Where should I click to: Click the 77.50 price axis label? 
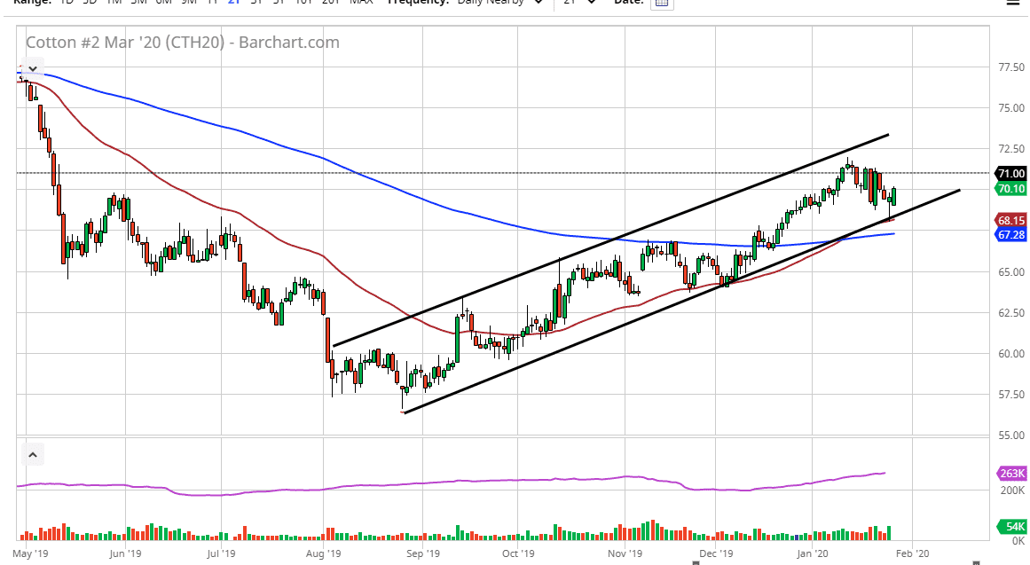point(1011,67)
